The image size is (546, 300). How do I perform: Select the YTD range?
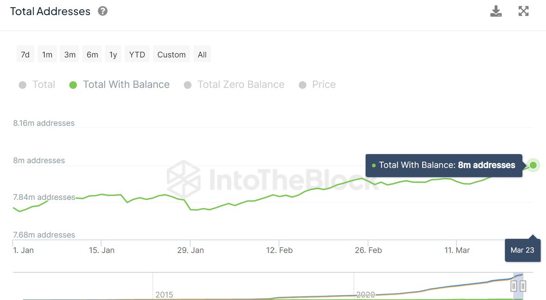(x=137, y=55)
